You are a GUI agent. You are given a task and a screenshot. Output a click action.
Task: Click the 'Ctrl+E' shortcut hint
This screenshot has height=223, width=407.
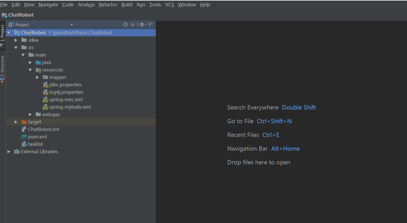(271, 135)
